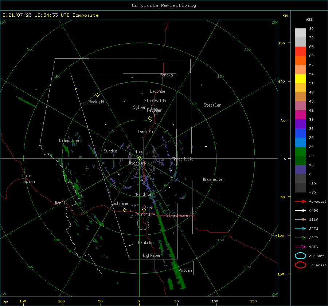Pick the bright green 30-20 dBZ swatch
This screenshot has width=328, height=306.
(x=300, y=151)
